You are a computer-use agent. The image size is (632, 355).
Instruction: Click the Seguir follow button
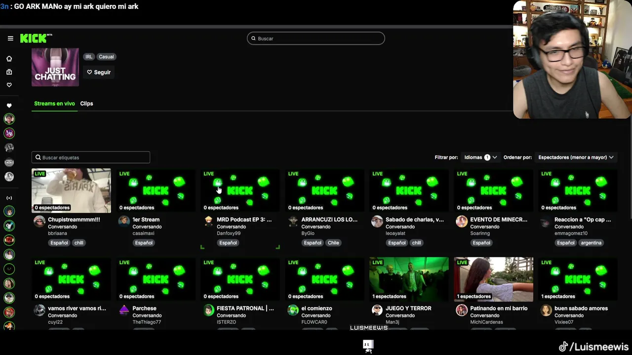[99, 72]
